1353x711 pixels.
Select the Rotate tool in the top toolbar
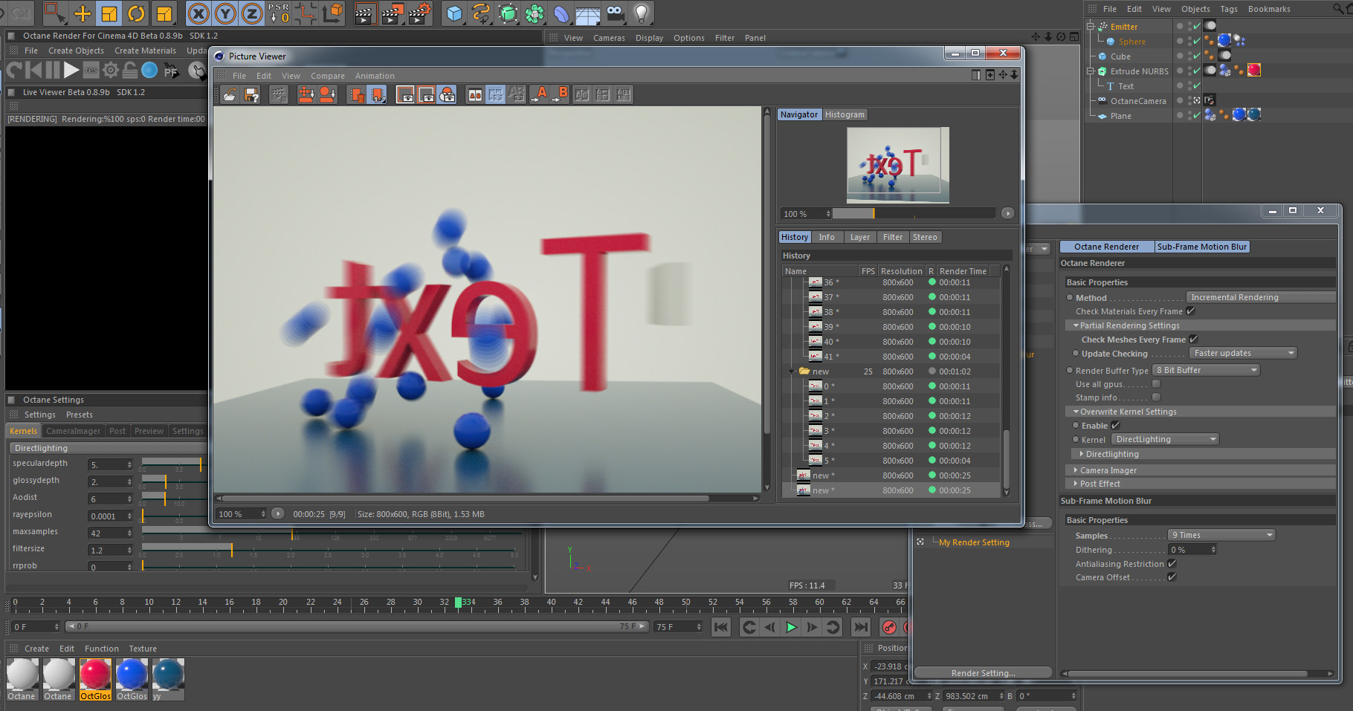pos(136,13)
